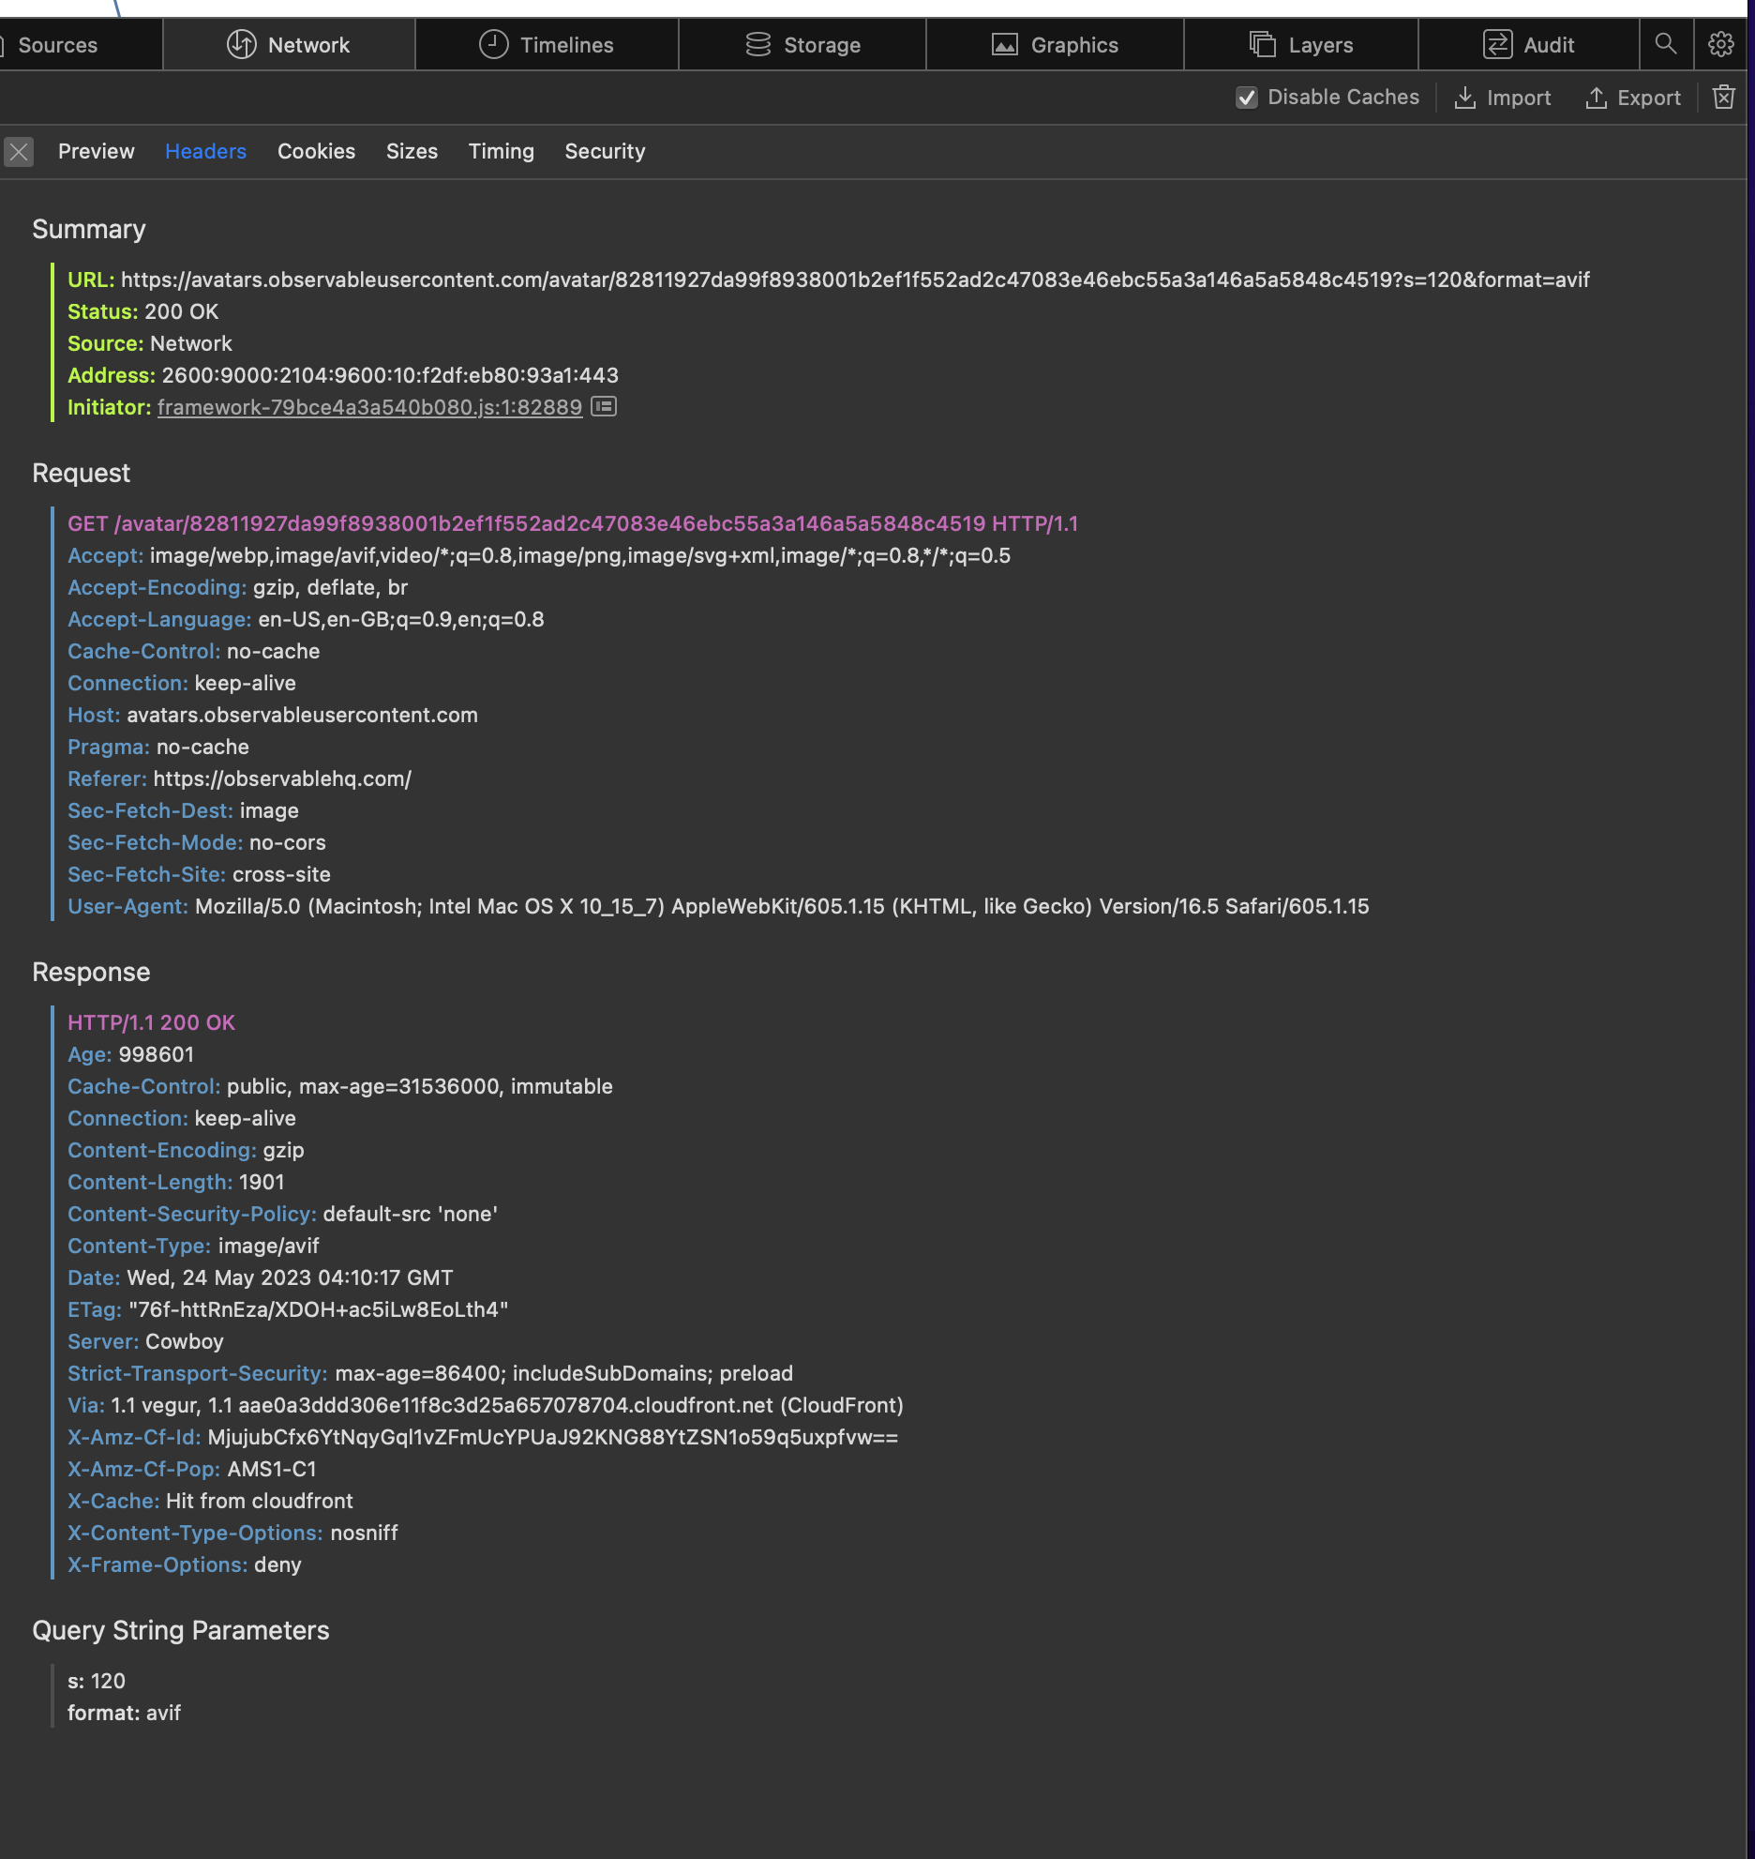Screen dimensions: 1755x1859
Task: Open the Timelines tab
Action: click(547, 45)
